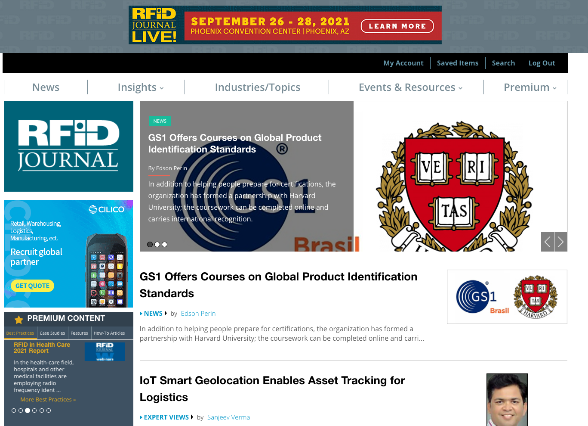
Task: Click the phone device image in Cilico ad
Action: (x=107, y=271)
